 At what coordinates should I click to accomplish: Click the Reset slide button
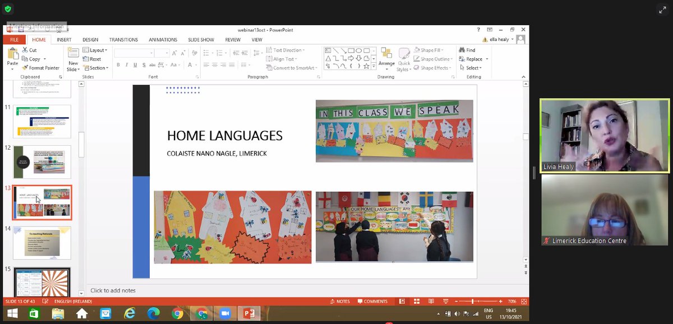(x=92, y=59)
